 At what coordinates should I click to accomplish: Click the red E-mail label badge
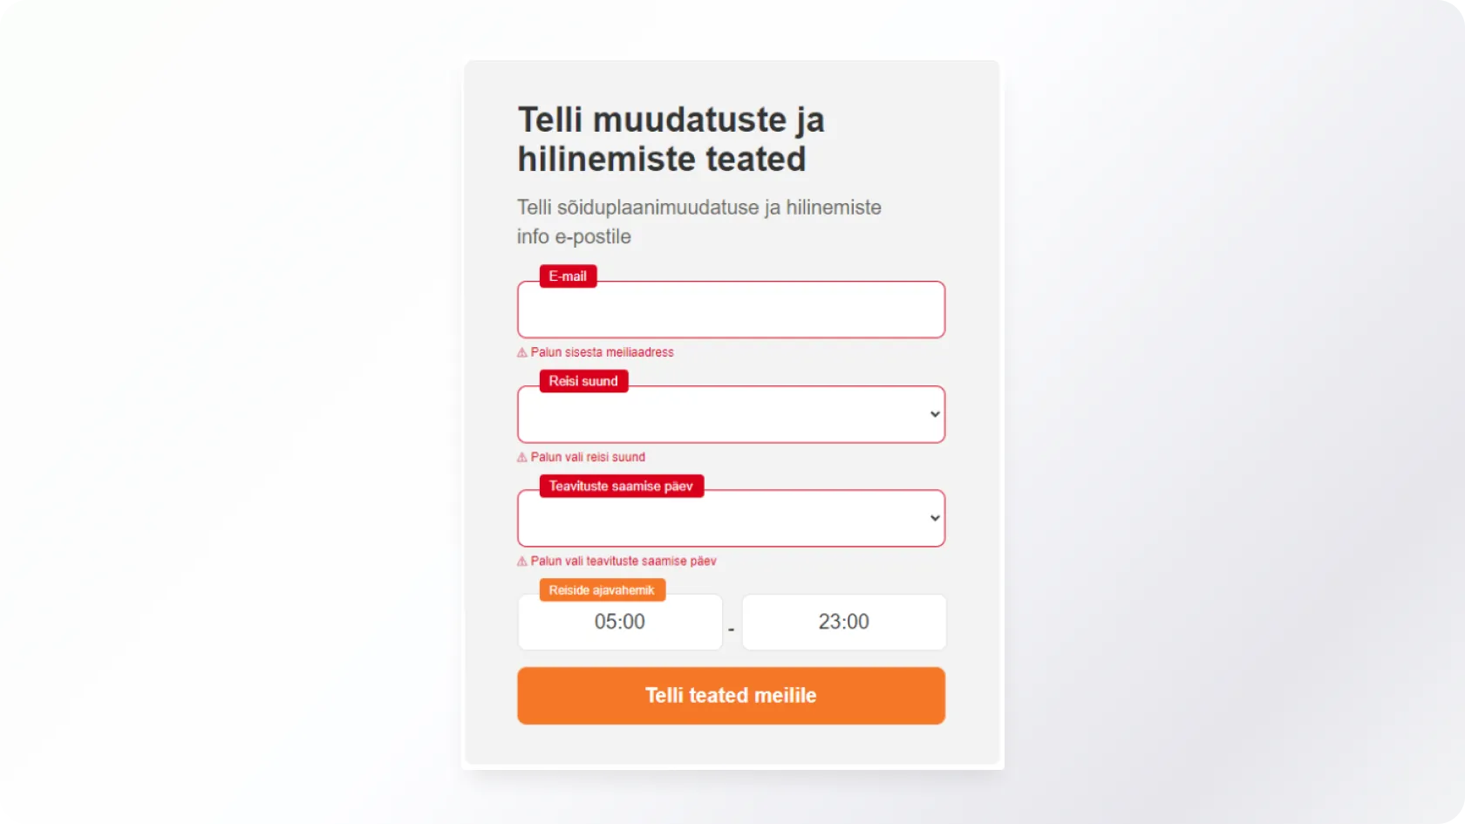568,276
